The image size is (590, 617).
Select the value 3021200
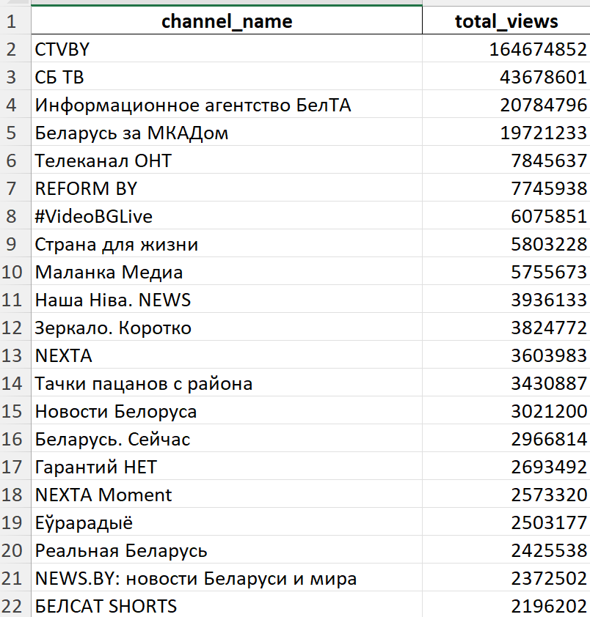tap(506, 411)
